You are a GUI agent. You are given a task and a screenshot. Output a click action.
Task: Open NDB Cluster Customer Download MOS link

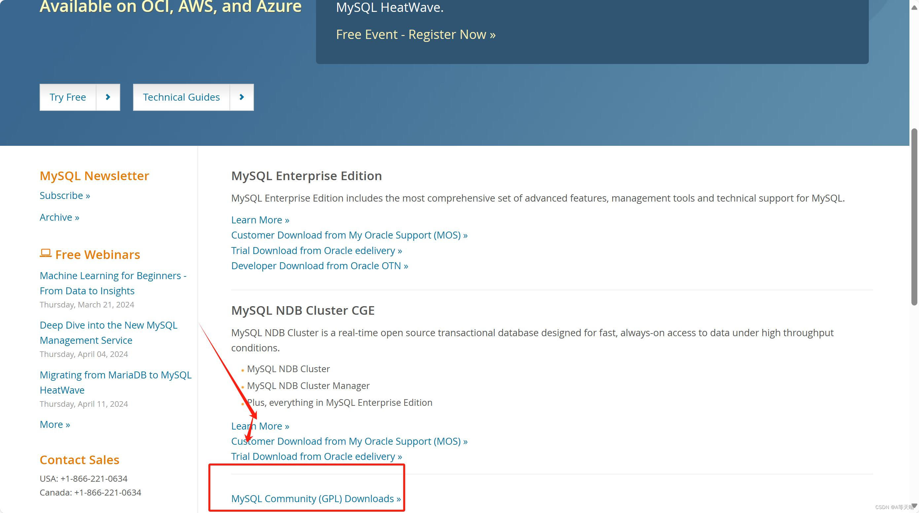pos(349,441)
